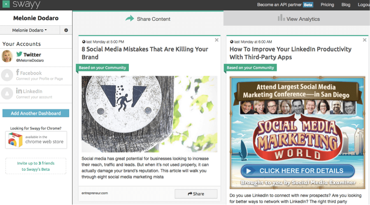The image size is (370, 205).
Task: Click the Swayy green logo icon
Action: click(6, 4)
